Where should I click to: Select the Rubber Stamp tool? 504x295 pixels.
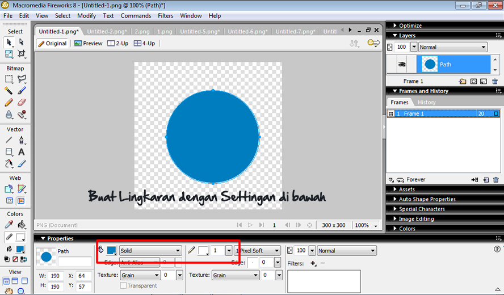(x=21, y=115)
